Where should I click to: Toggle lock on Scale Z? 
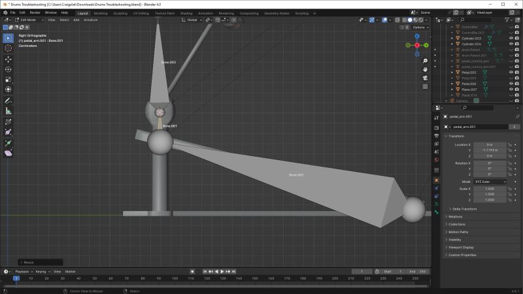coord(510,200)
